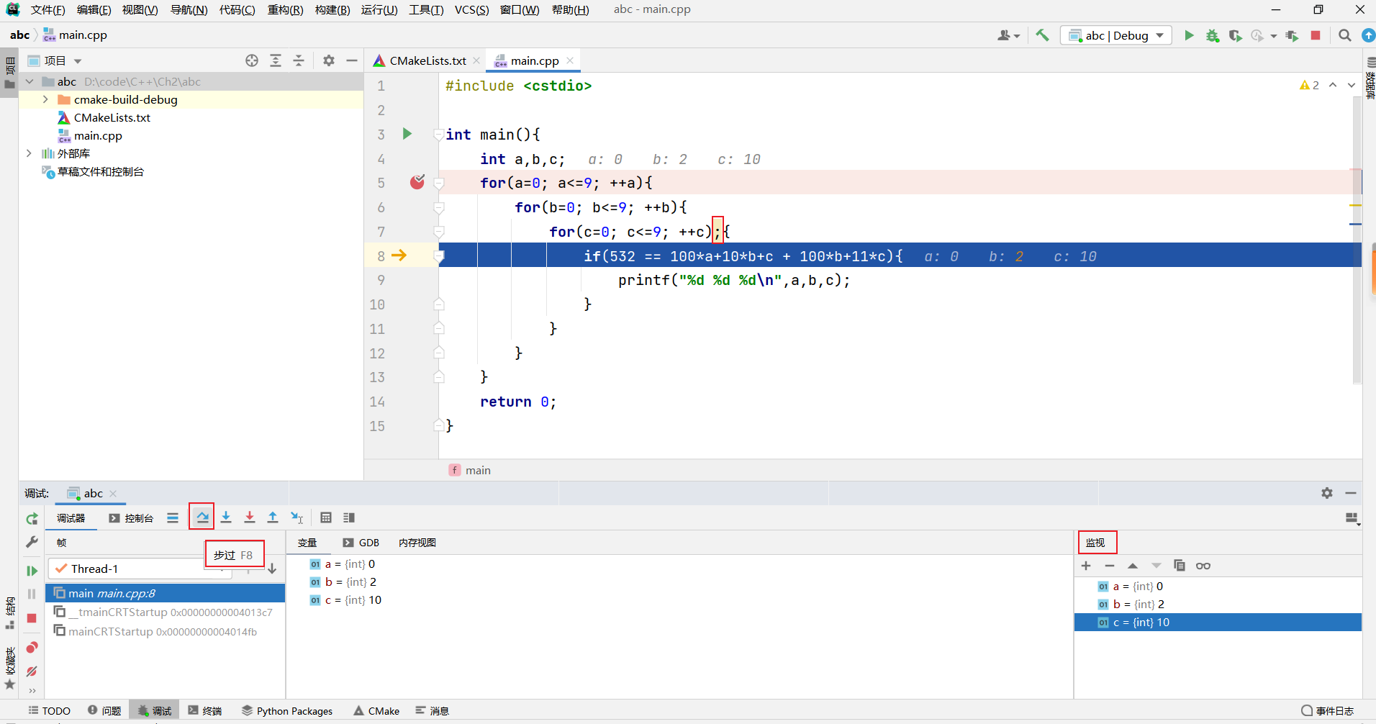Click the Pause Program button

click(32, 594)
